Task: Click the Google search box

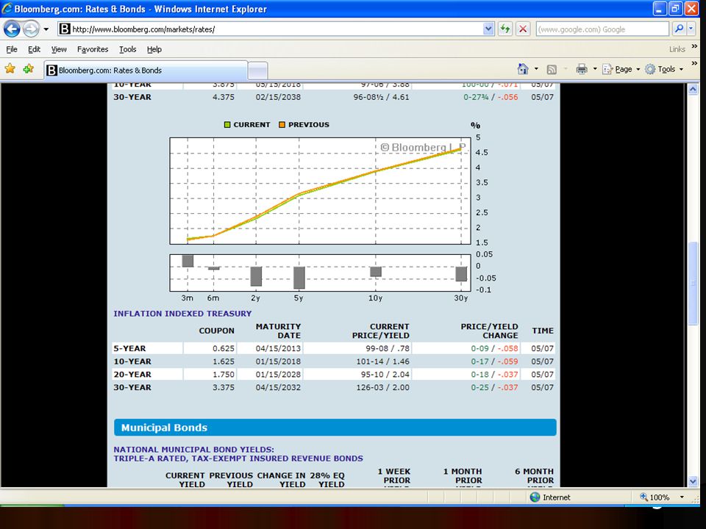Action: pyautogui.click(x=602, y=29)
